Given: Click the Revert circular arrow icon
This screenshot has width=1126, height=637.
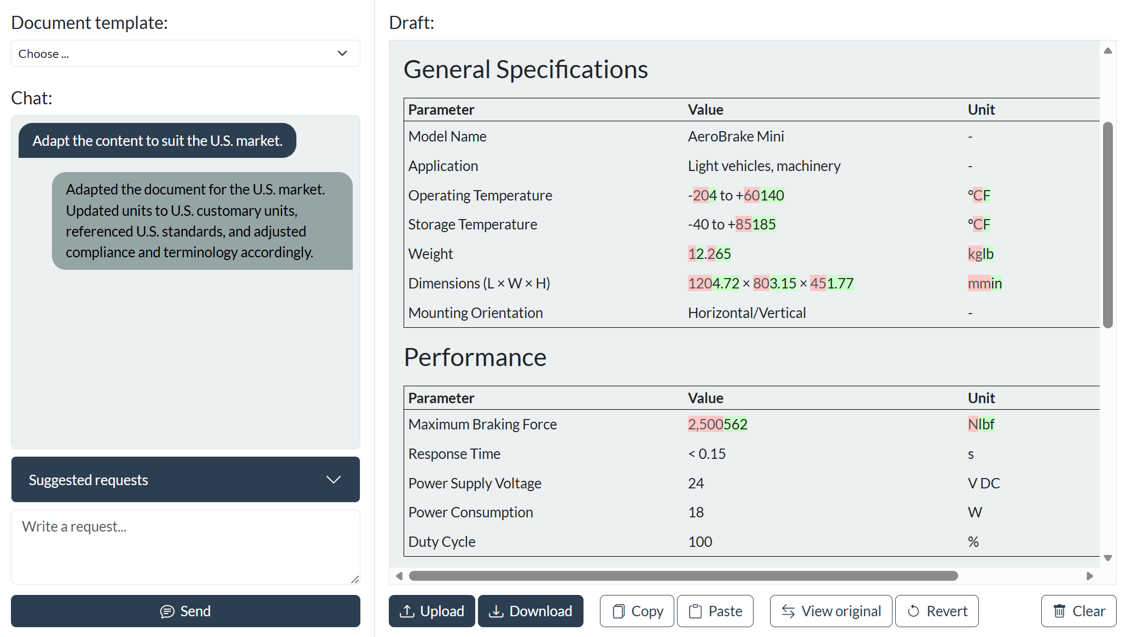Looking at the screenshot, I should 913,611.
